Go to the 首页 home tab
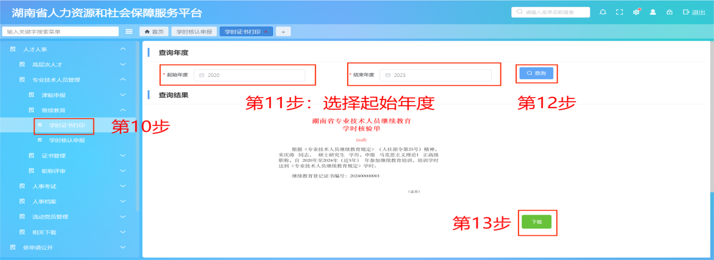This screenshot has width=714, height=260. click(x=154, y=32)
